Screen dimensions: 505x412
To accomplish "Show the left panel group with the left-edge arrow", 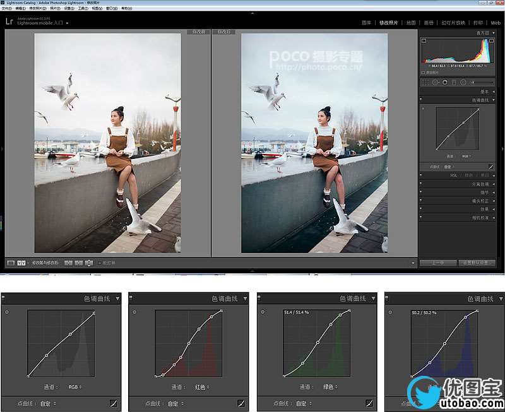I will pos(2,149).
